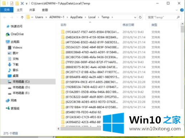Image resolution: width=185 pixels, height=138 pixels.
Task: Click ADMINI~1 in the breadcrumb path
Action: 57,17
